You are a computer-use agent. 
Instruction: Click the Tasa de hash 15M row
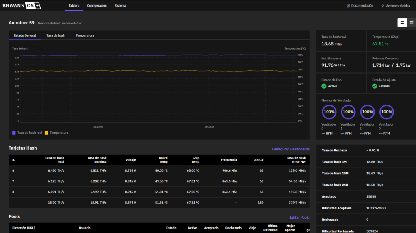tap(366, 174)
